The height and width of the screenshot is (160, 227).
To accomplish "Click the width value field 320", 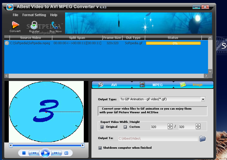I will point(159,127).
